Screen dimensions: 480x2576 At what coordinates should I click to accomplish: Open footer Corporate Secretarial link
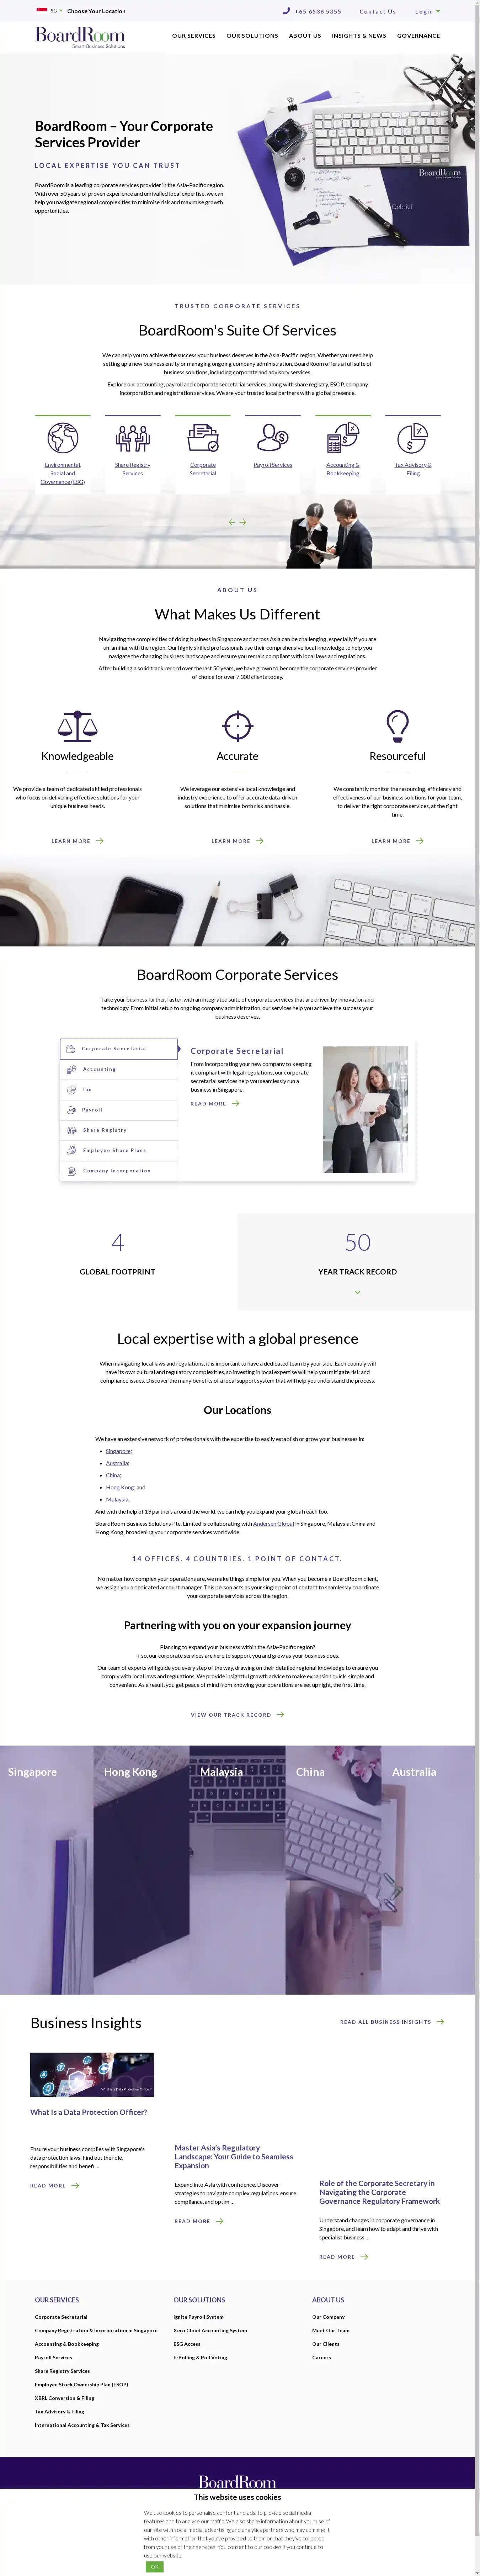click(61, 2317)
